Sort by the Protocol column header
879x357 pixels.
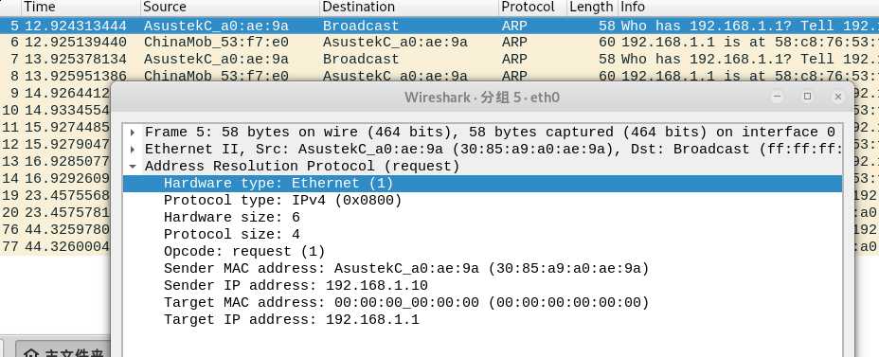[x=532, y=8]
